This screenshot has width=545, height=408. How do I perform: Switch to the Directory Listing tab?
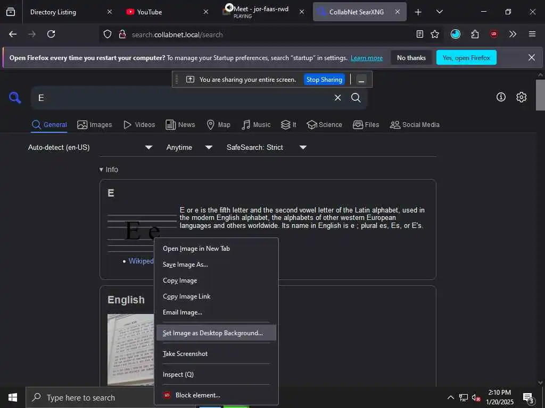(x=53, y=12)
